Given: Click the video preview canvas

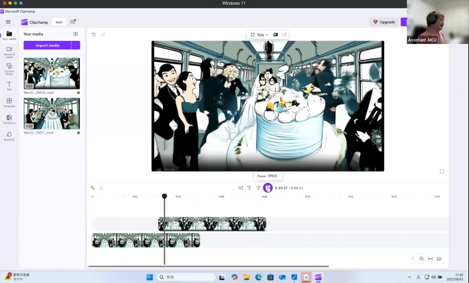Looking at the screenshot, I should tap(267, 106).
